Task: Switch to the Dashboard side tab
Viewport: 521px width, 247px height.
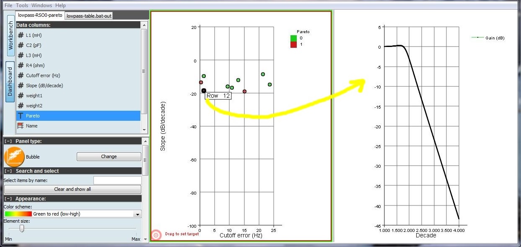Action: tap(10, 82)
